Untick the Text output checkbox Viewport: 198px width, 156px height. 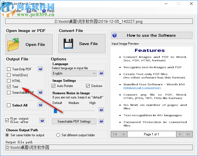[x=9, y=86]
